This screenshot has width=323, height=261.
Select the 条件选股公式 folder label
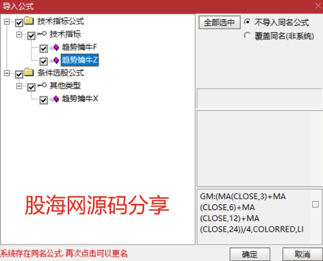click(61, 73)
